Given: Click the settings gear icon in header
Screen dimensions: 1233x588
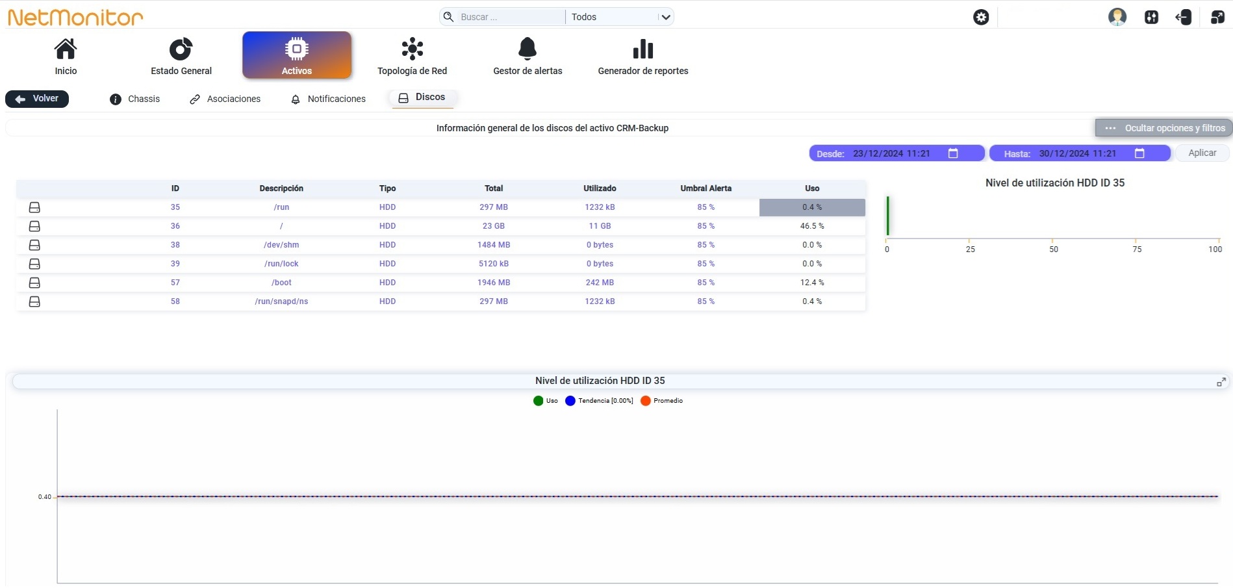Looking at the screenshot, I should click(981, 18).
